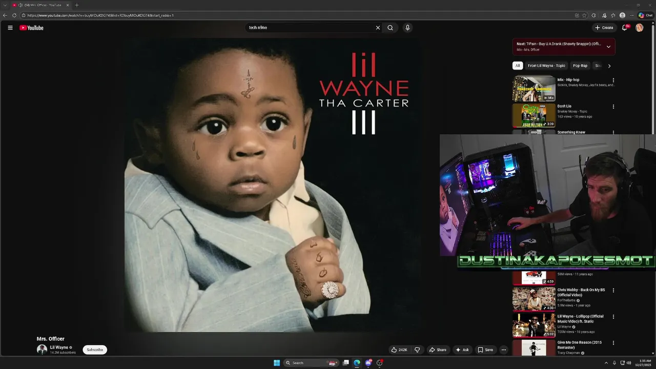
Task: Open the Mix - Hip-hop thumbnail
Action: [x=534, y=89]
